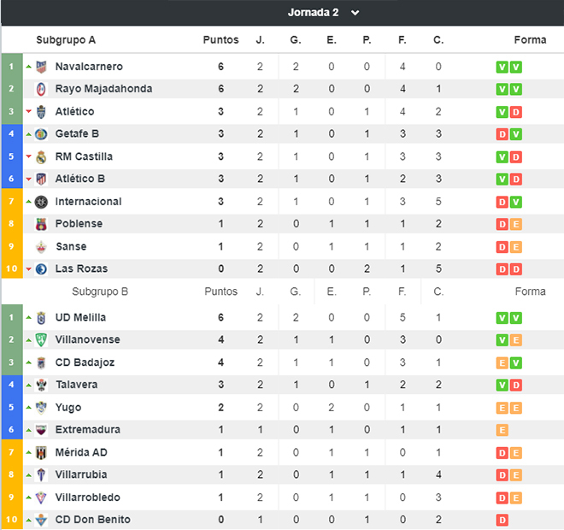Click the Subgrupo B header label
Viewport: 564px width, 530px height.
[100, 291]
